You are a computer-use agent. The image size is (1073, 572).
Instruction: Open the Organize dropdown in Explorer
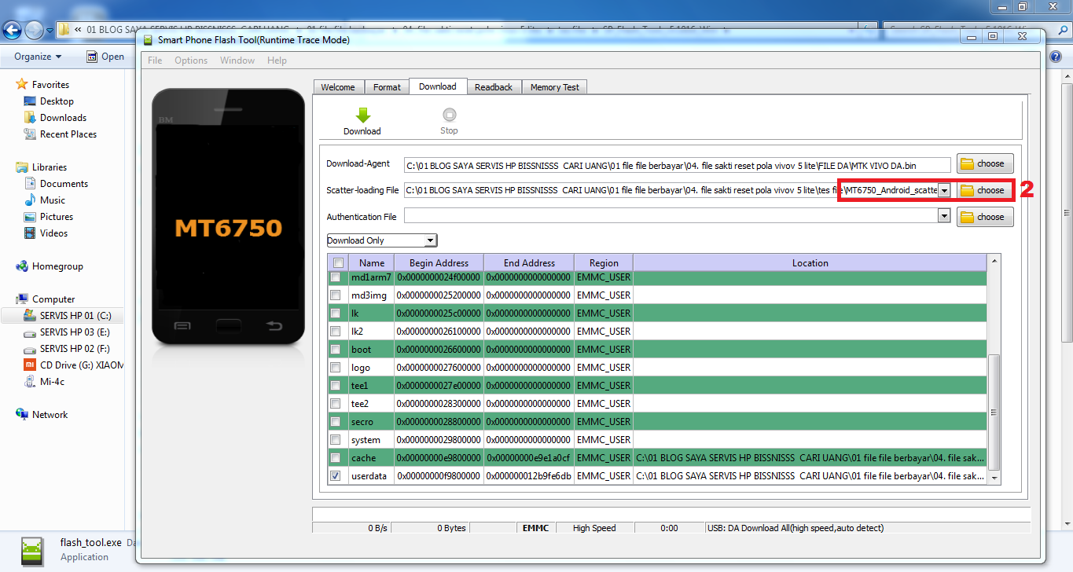tap(38, 57)
